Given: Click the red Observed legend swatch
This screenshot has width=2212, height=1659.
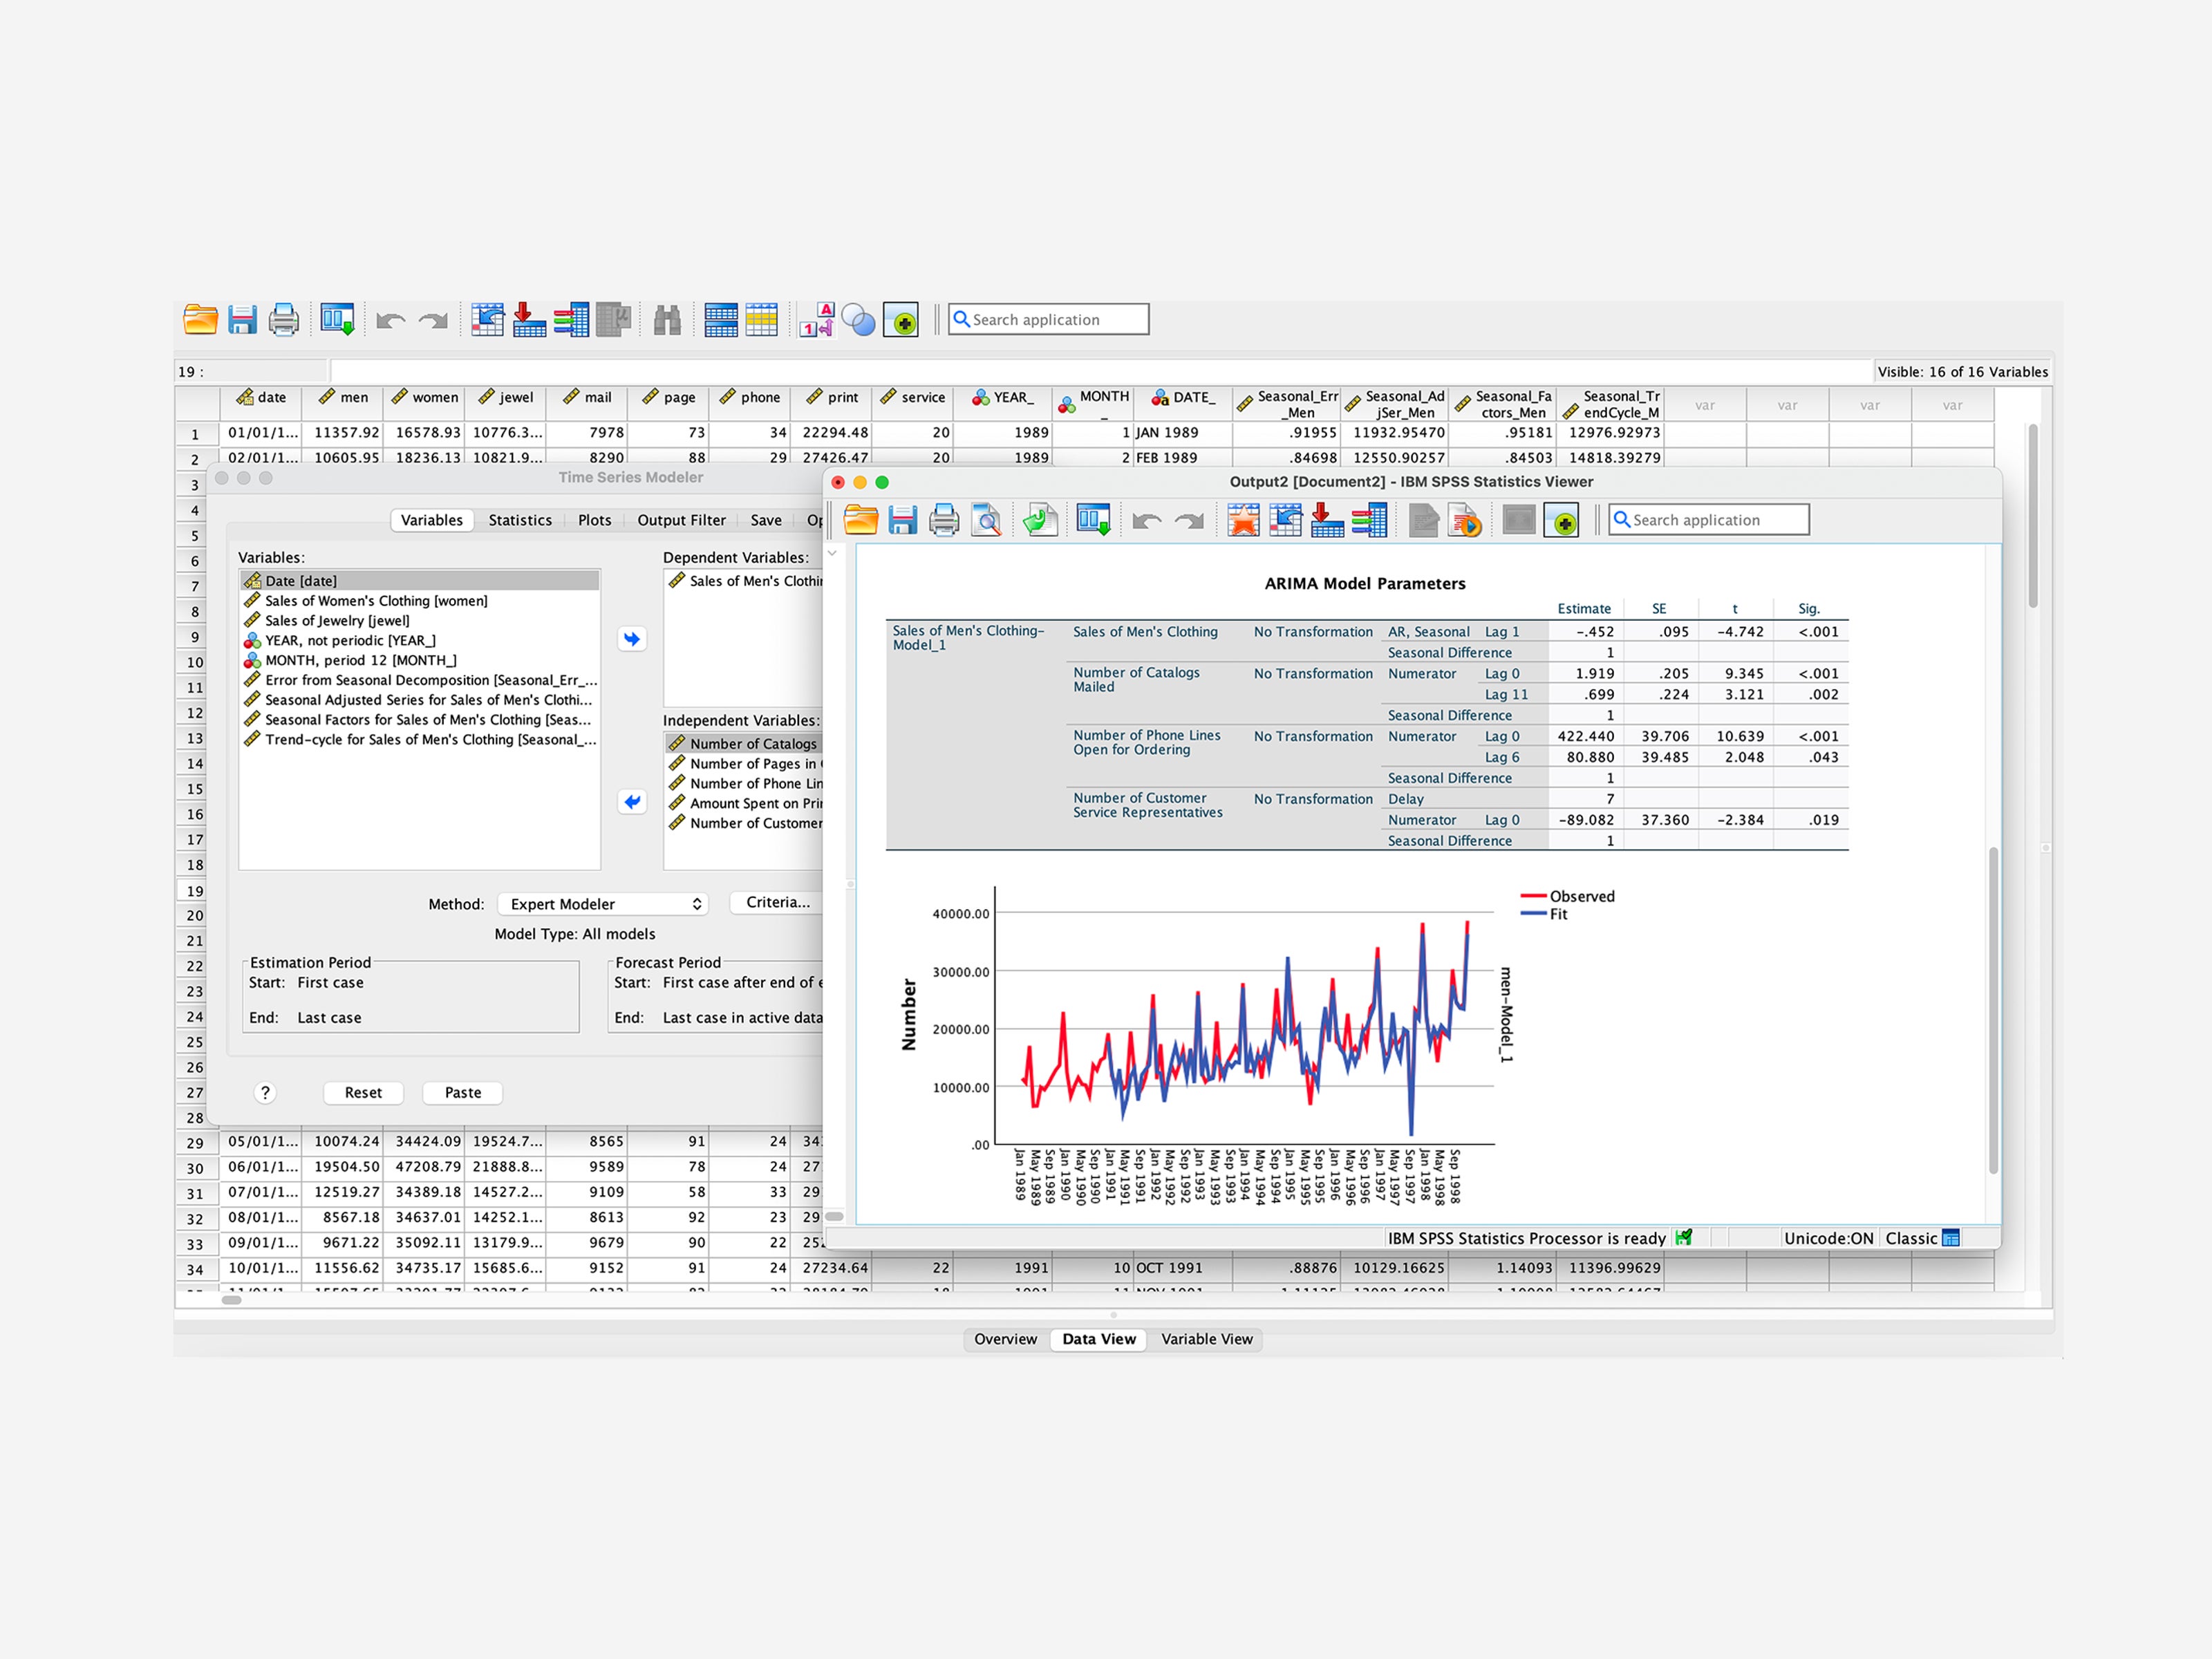Looking at the screenshot, I should (1533, 896).
